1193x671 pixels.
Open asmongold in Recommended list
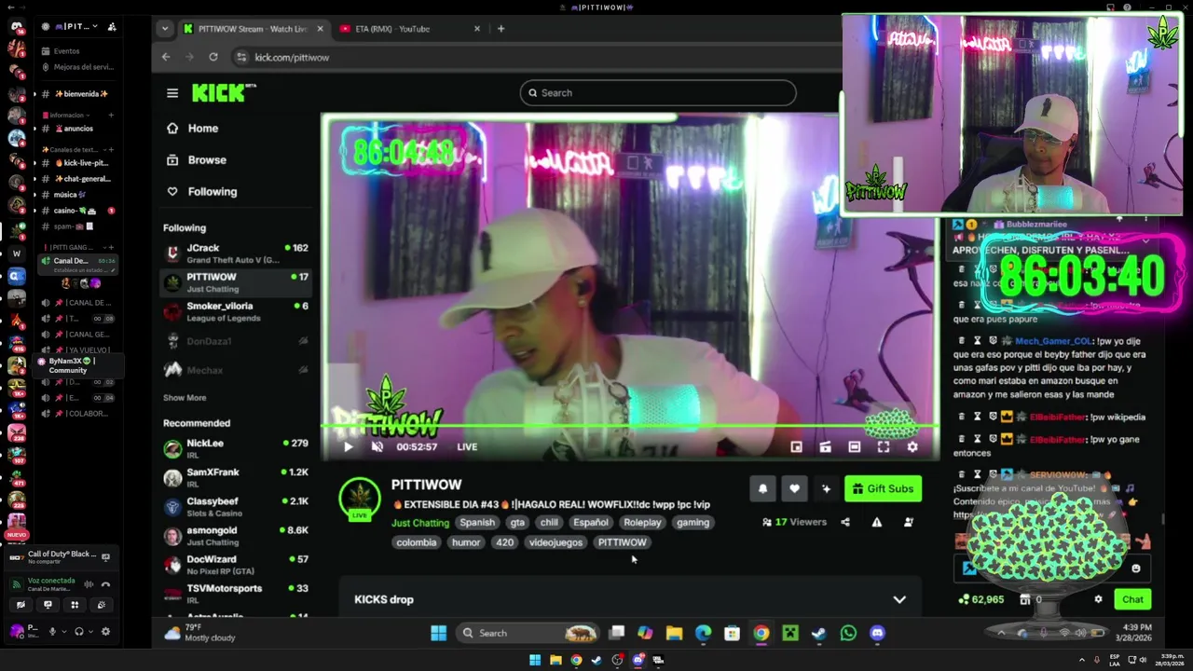236,536
